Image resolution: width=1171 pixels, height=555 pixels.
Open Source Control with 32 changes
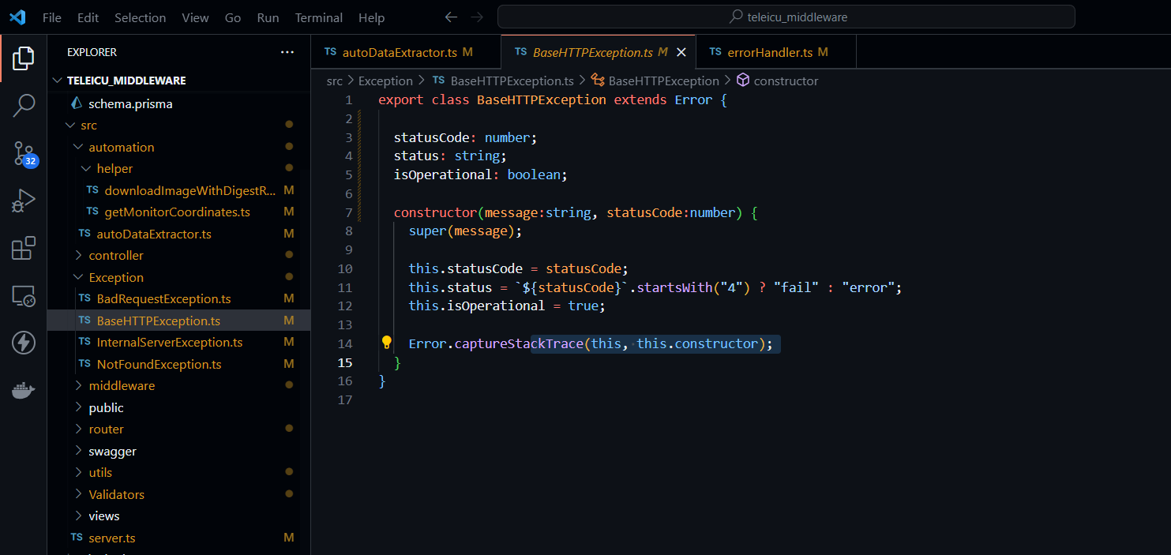(24, 153)
